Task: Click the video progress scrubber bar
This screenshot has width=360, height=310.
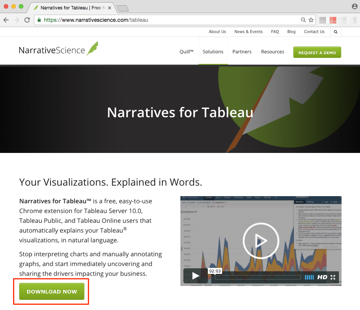Action: (257, 277)
